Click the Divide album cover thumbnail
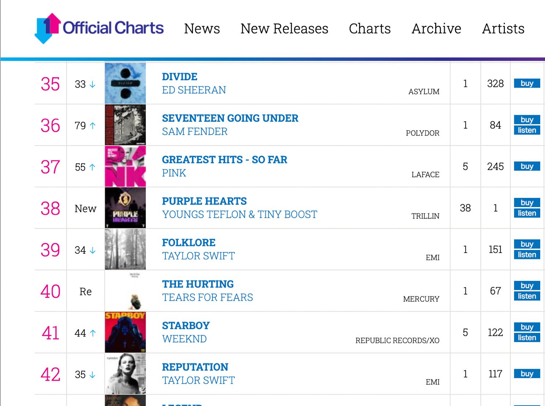 pyautogui.click(x=125, y=83)
